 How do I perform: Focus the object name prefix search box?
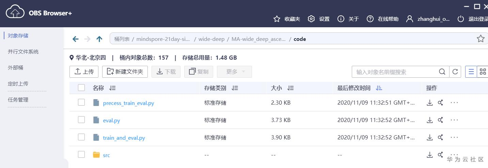click(x=395, y=72)
